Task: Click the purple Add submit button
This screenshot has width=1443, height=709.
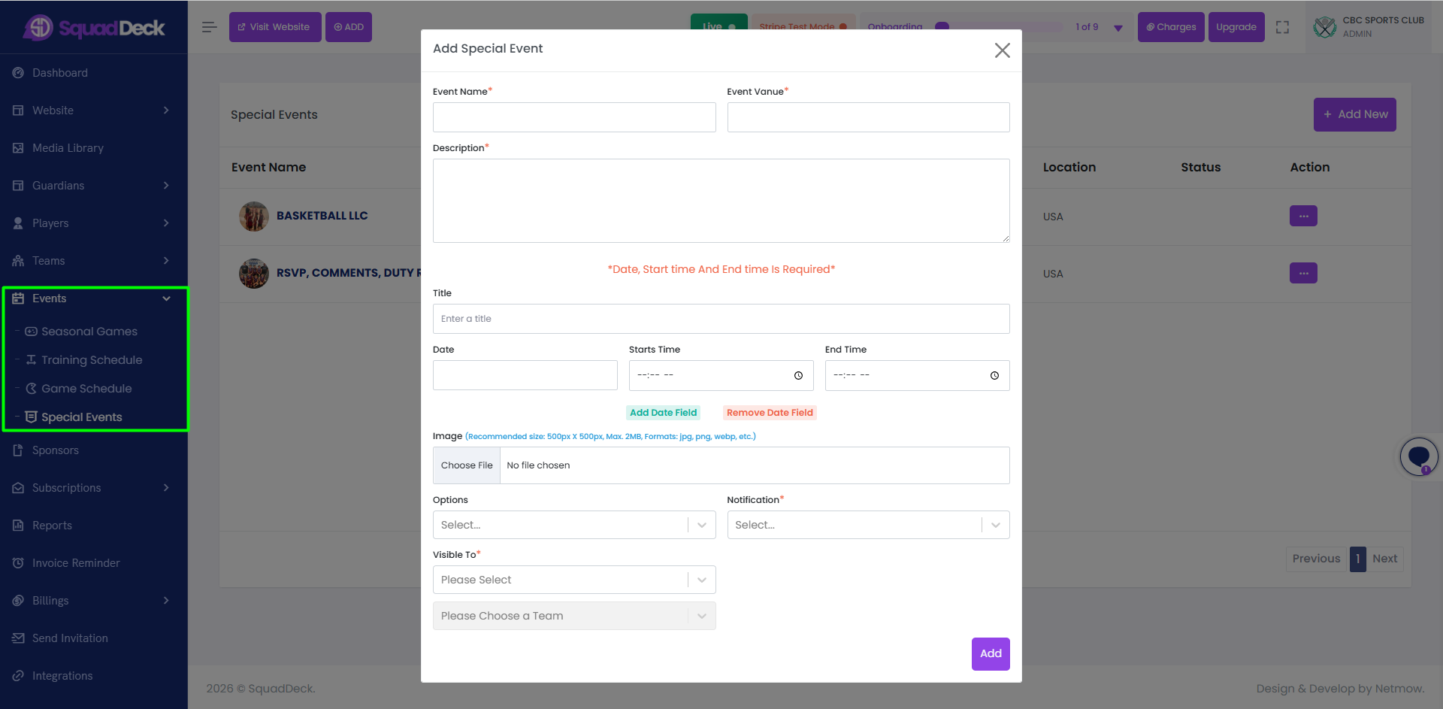Action: 991,654
